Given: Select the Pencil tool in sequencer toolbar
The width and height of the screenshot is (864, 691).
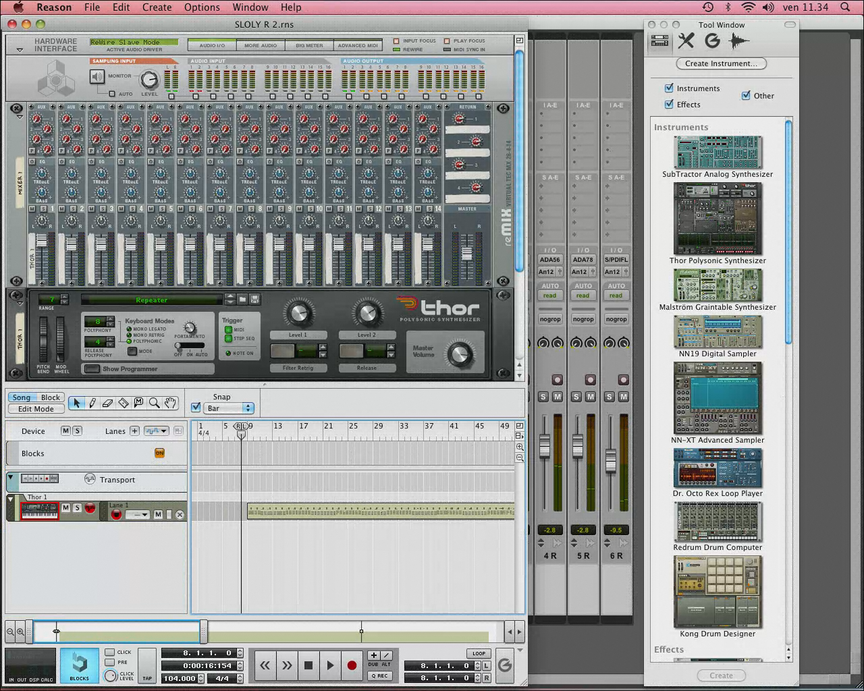Looking at the screenshot, I should tap(92, 403).
